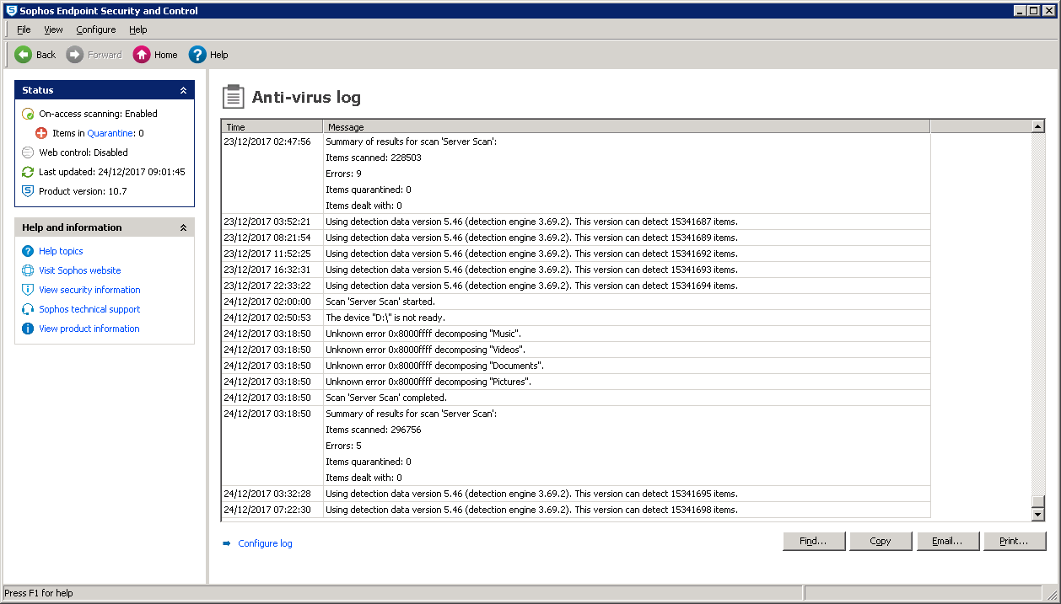This screenshot has width=1061, height=604.
Task: Click the log scrollbar down arrow
Action: (x=1038, y=515)
